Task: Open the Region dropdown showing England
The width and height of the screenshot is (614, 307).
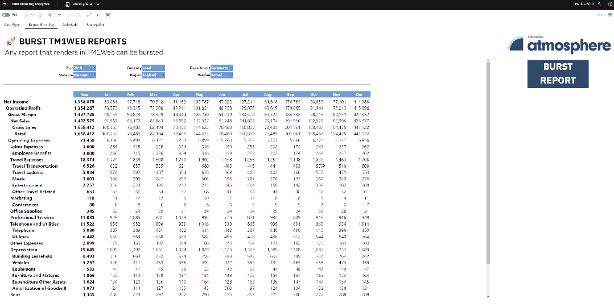Action: coord(154,75)
